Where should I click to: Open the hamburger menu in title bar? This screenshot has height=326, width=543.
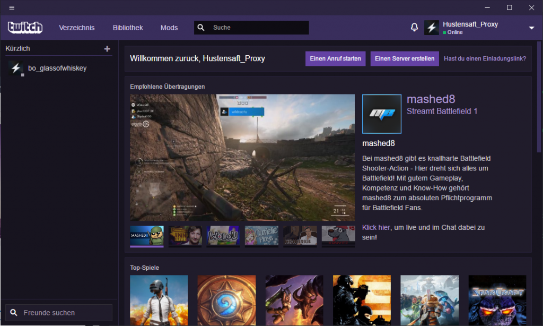(x=12, y=7)
